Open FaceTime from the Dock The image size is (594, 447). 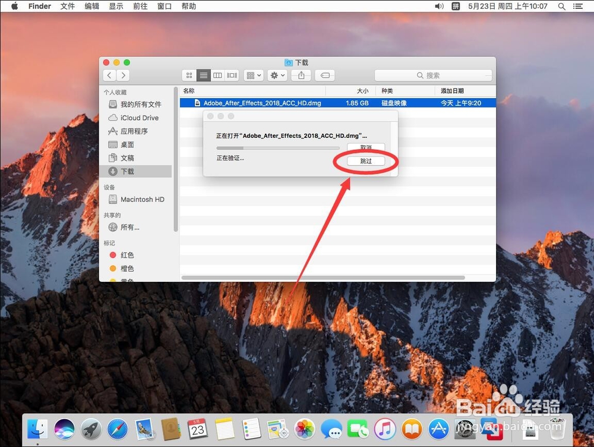[x=358, y=429]
